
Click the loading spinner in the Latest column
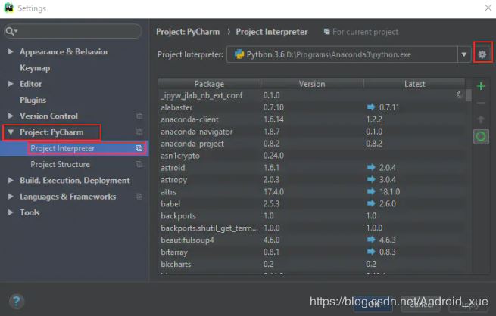pos(459,94)
